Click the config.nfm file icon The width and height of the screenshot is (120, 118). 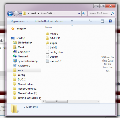[47, 52]
